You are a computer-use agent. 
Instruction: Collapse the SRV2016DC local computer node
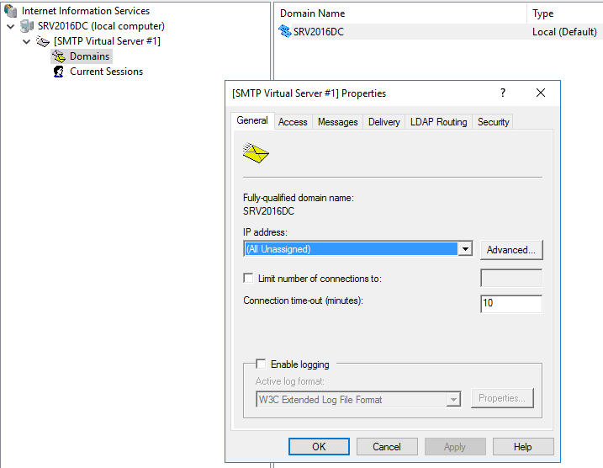click(x=11, y=27)
